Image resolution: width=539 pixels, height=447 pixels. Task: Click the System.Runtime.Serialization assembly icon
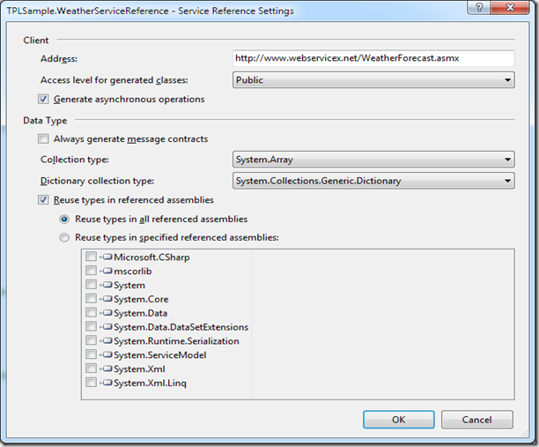click(x=107, y=341)
